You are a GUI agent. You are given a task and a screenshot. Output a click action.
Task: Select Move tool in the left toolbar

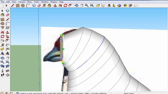click(x=2, y=32)
